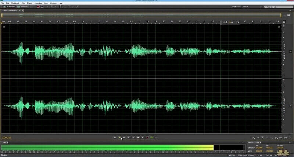
Task: Pause playback
Action: click(124, 138)
